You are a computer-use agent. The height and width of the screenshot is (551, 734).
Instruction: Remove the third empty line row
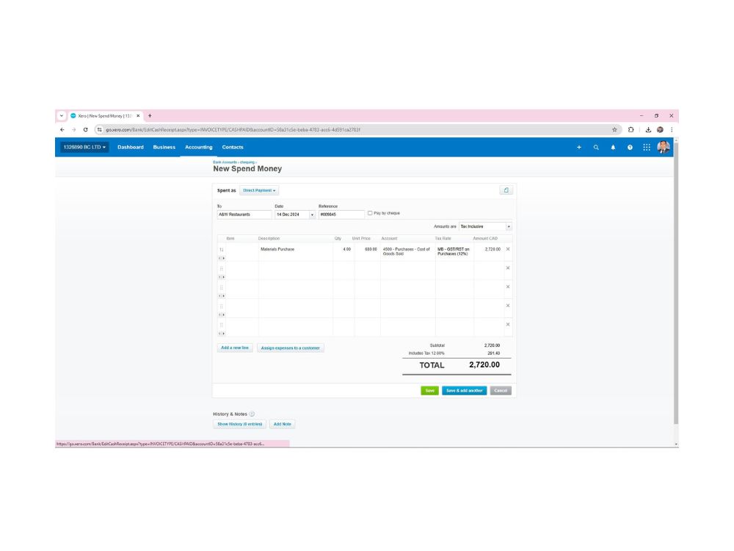508,287
